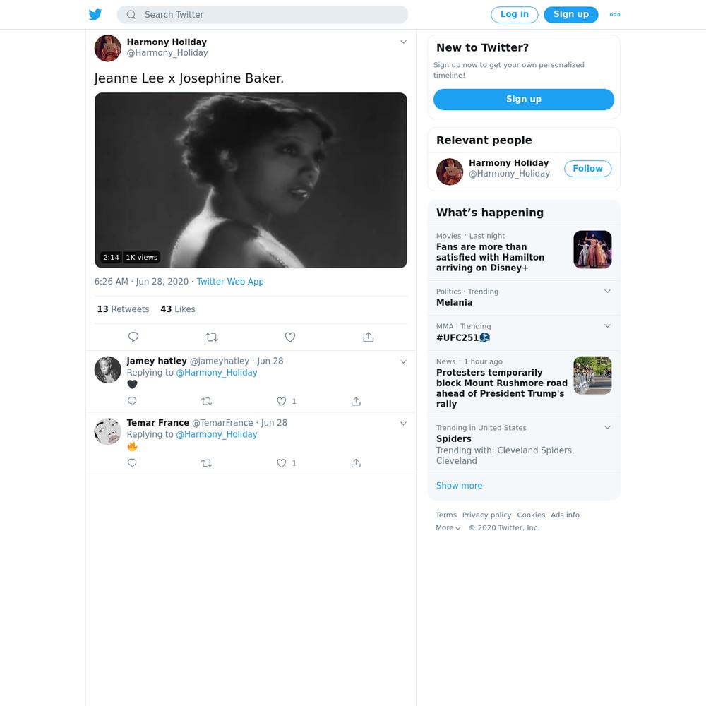The height and width of the screenshot is (706, 706).
Task: Click the Twitter bird logo
Action: click(95, 14)
